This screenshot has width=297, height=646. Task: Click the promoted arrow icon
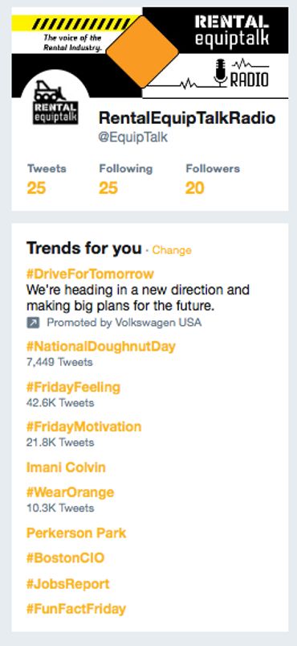point(33,323)
